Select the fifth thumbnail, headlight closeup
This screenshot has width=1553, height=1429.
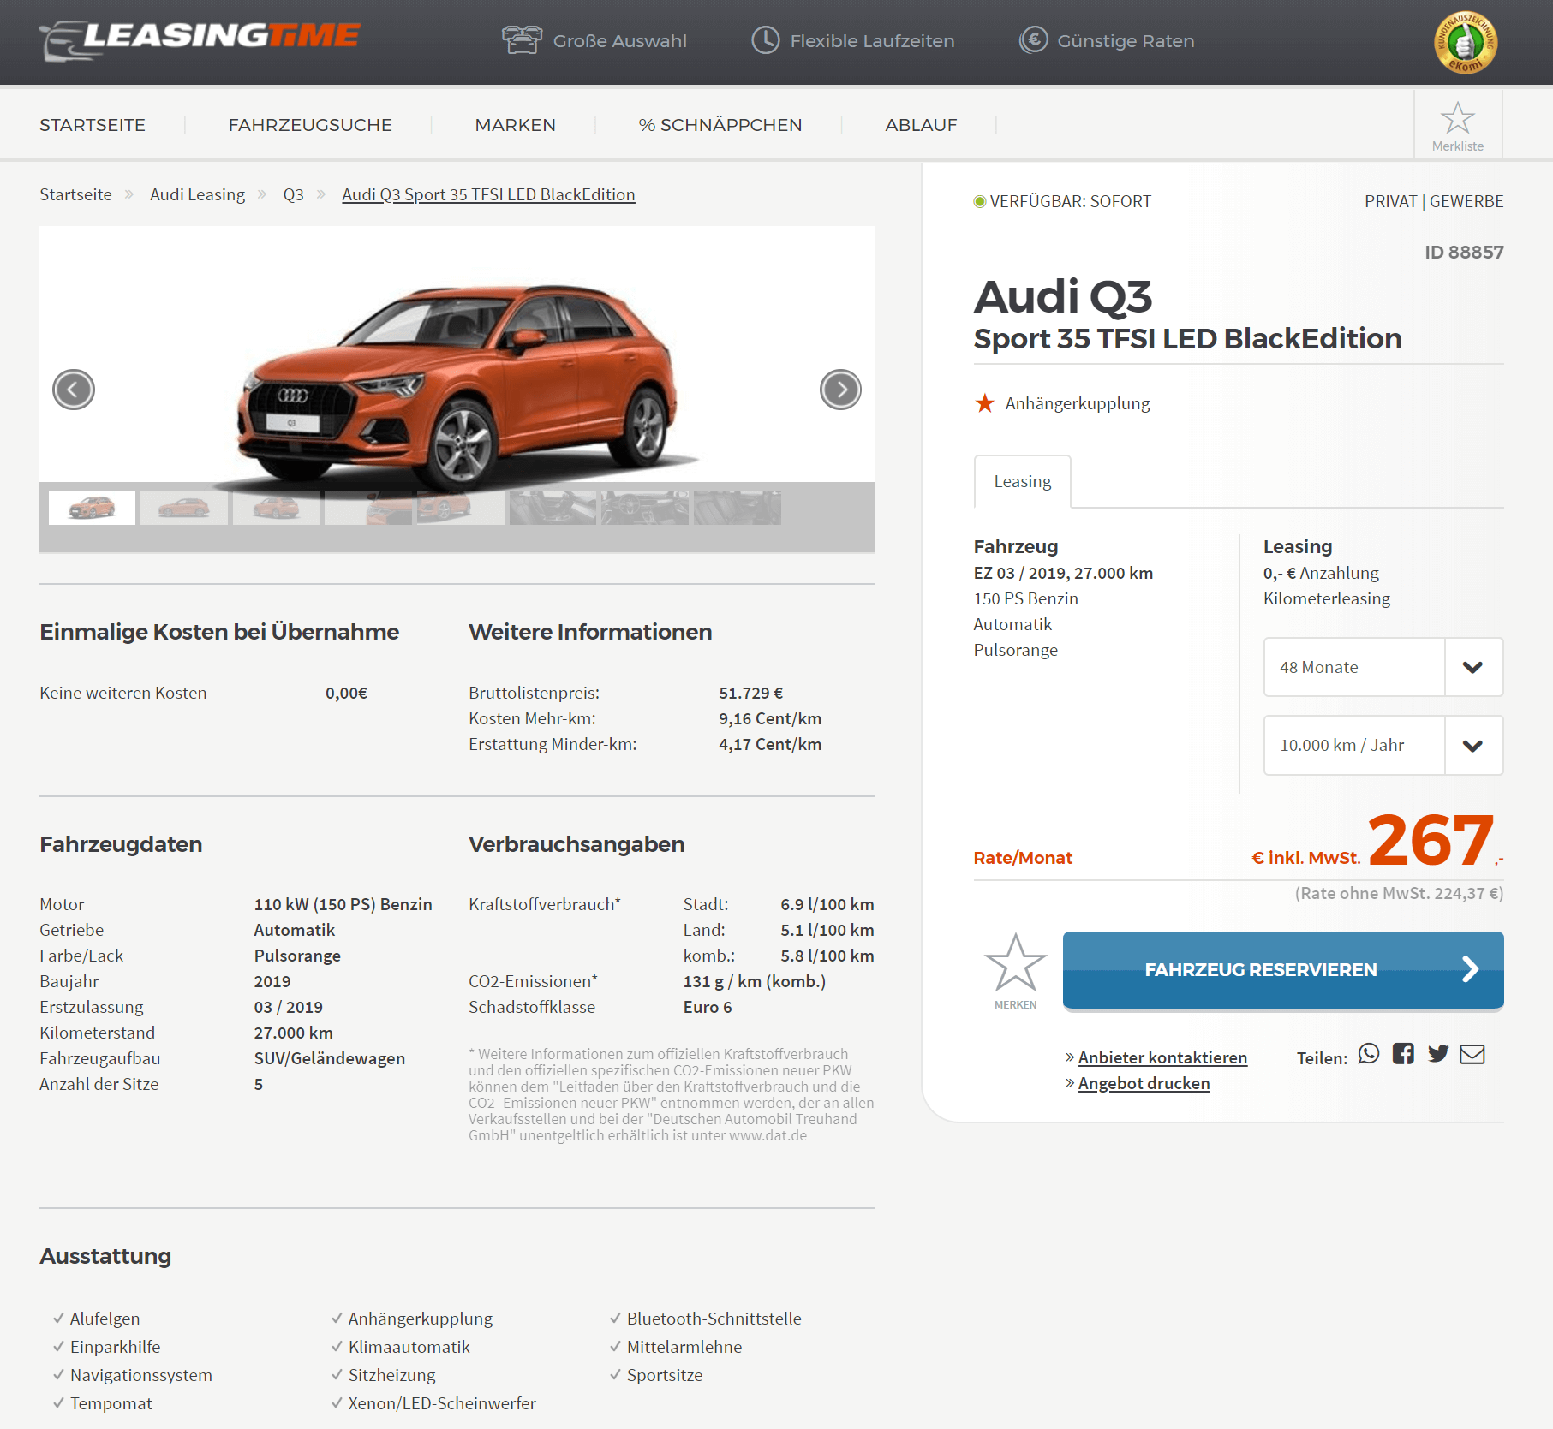tap(460, 507)
